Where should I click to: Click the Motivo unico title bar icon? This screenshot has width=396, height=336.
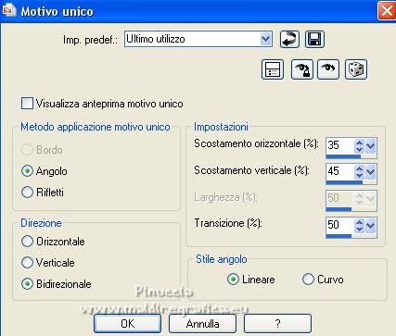click(8, 10)
